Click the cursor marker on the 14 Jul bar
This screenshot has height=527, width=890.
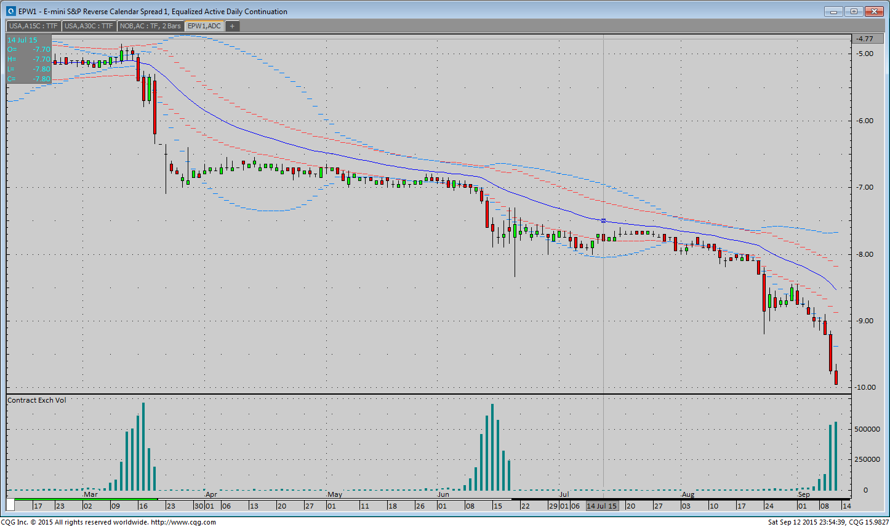click(603, 220)
